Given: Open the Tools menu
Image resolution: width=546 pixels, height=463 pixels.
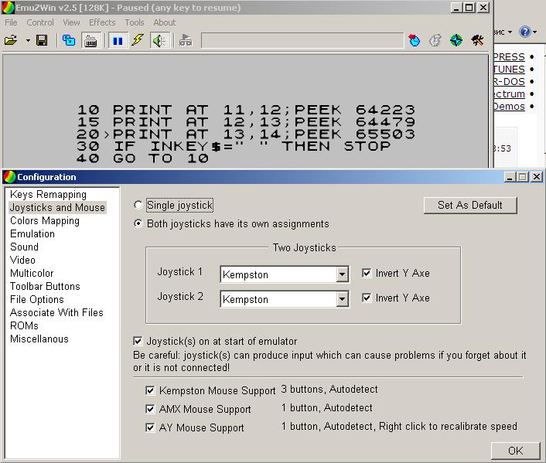Looking at the screenshot, I should tap(135, 22).
